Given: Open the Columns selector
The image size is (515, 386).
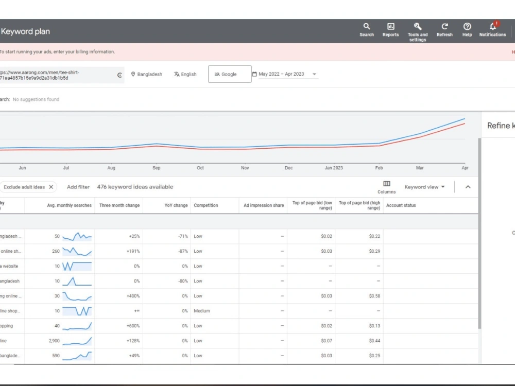Looking at the screenshot, I should [387, 187].
